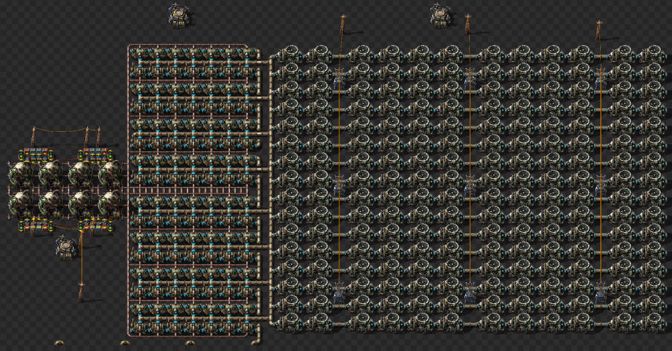Image resolution: width=672 pixels, height=351 pixels.
Task: Click the vertical steam pipe between exchangers and turbines
Action: click(271, 192)
